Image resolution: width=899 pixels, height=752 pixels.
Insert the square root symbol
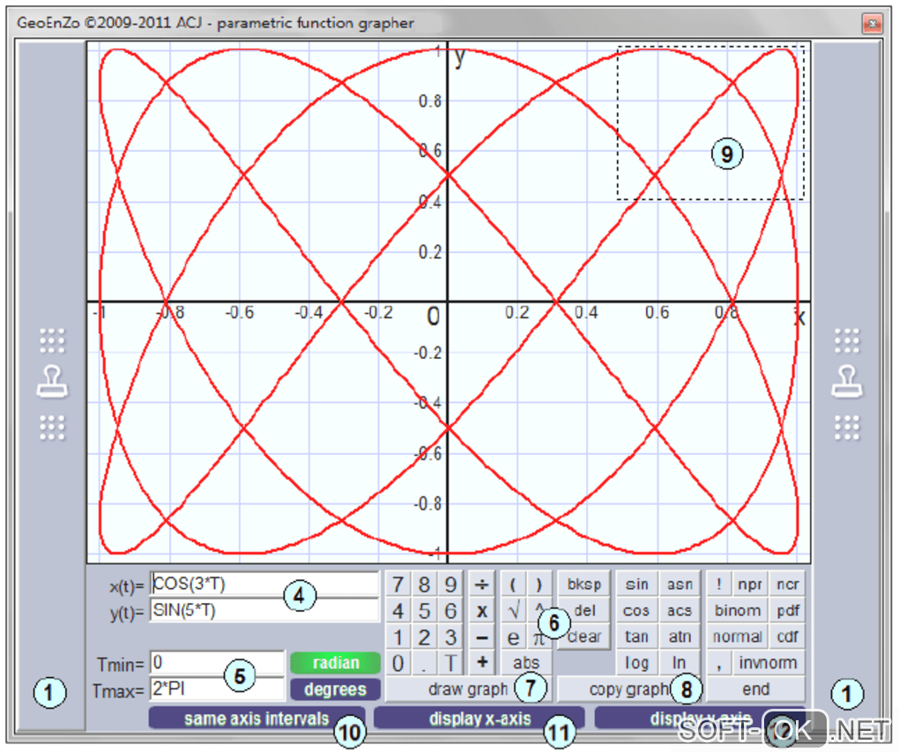tap(514, 610)
